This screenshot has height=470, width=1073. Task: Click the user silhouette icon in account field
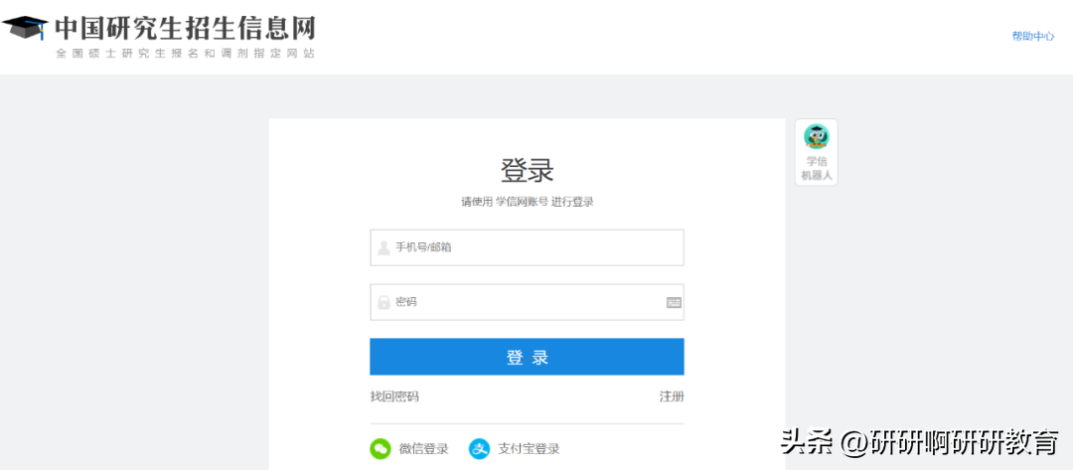[x=383, y=247]
